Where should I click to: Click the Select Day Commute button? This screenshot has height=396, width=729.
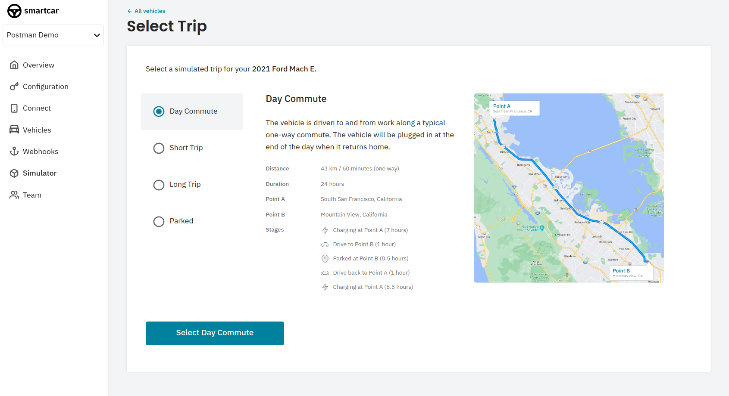tap(215, 333)
